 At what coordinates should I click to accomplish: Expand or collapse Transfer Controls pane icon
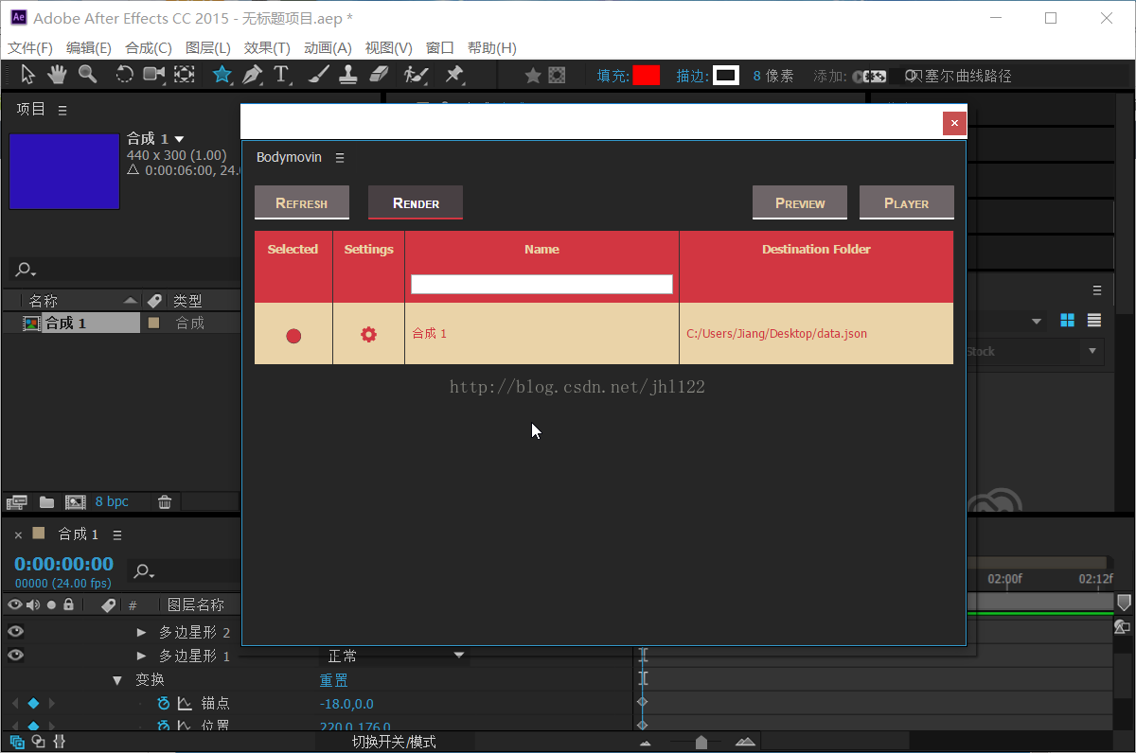[38, 743]
